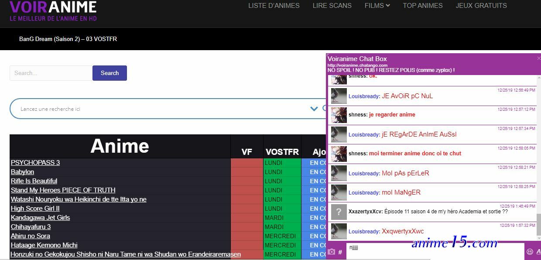Screen dimensions: 541x260
Task: Open LISTE D'ANIMES menu
Action: click(274, 6)
